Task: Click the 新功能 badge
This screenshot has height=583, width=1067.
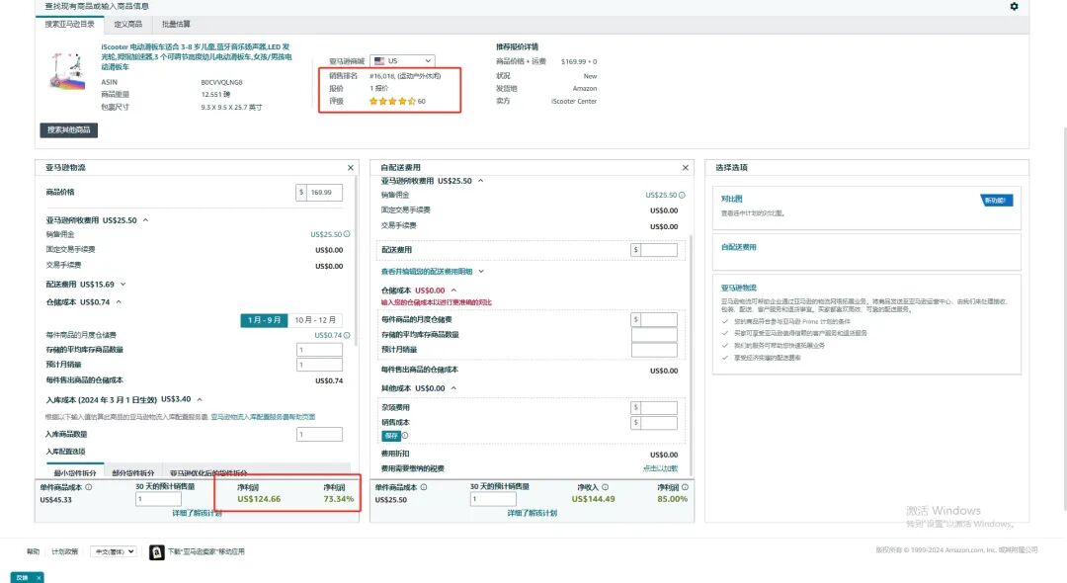Action: [997, 200]
